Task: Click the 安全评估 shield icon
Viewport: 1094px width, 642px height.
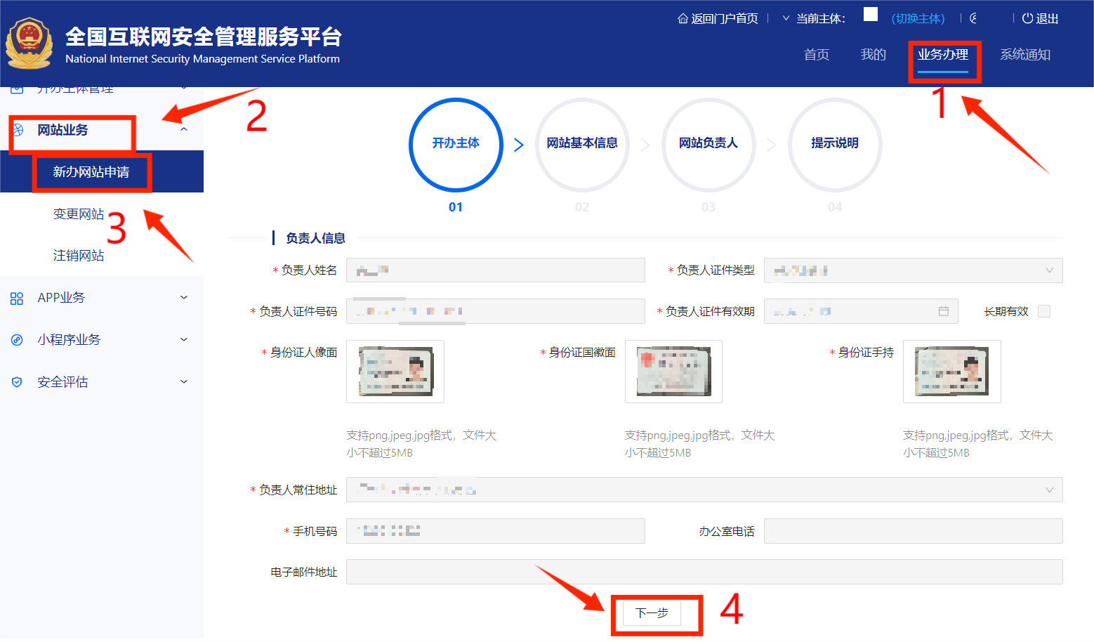Action: coord(17,381)
